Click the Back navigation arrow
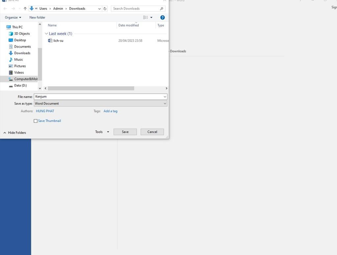337x255 pixels. [5, 9]
